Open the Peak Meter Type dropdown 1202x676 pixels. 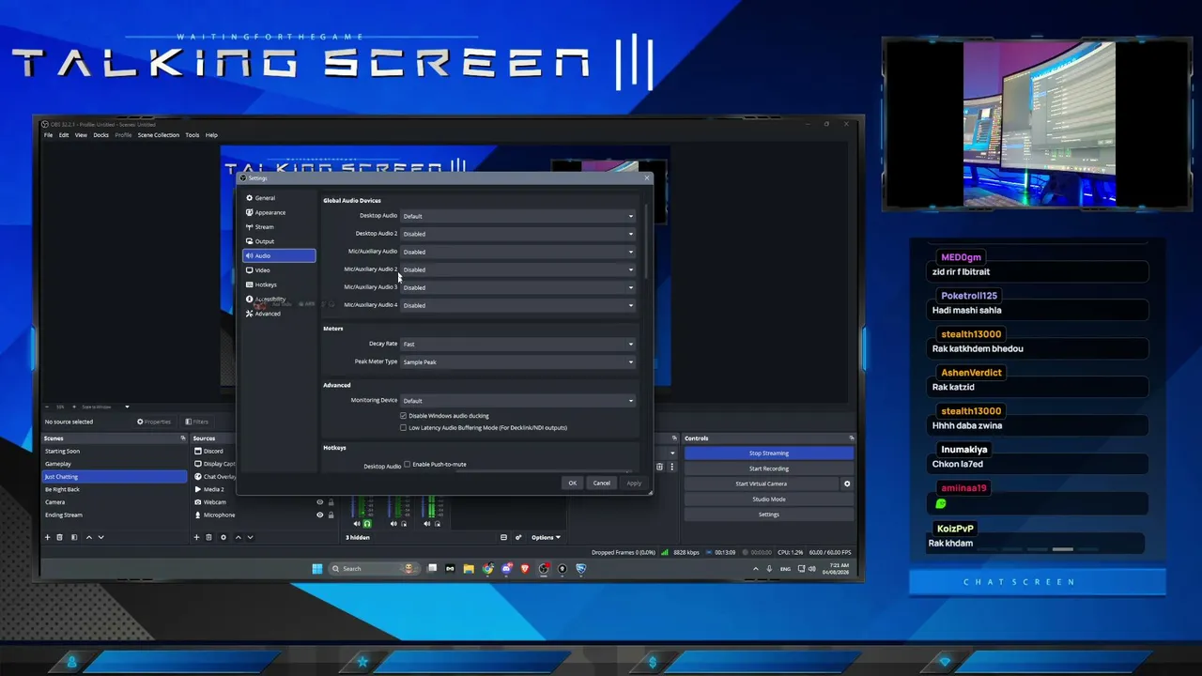click(518, 361)
